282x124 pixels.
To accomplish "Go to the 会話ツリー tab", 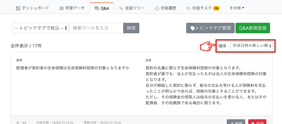I will coord(132,8).
